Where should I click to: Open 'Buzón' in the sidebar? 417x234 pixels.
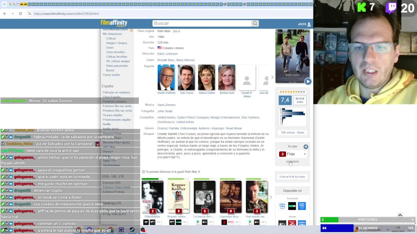(110, 70)
